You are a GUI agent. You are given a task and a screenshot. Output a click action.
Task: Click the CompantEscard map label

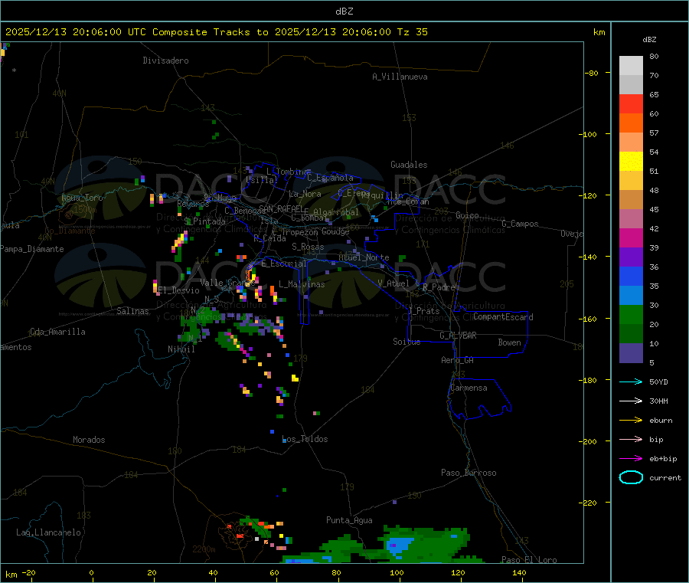pos(503,316)
